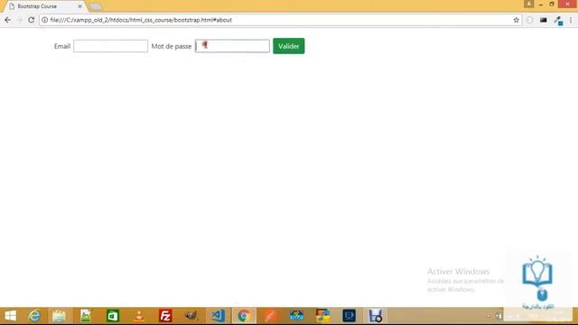Click the Mot de passe label
Screen dimensions: 578x325
[172, 46]
